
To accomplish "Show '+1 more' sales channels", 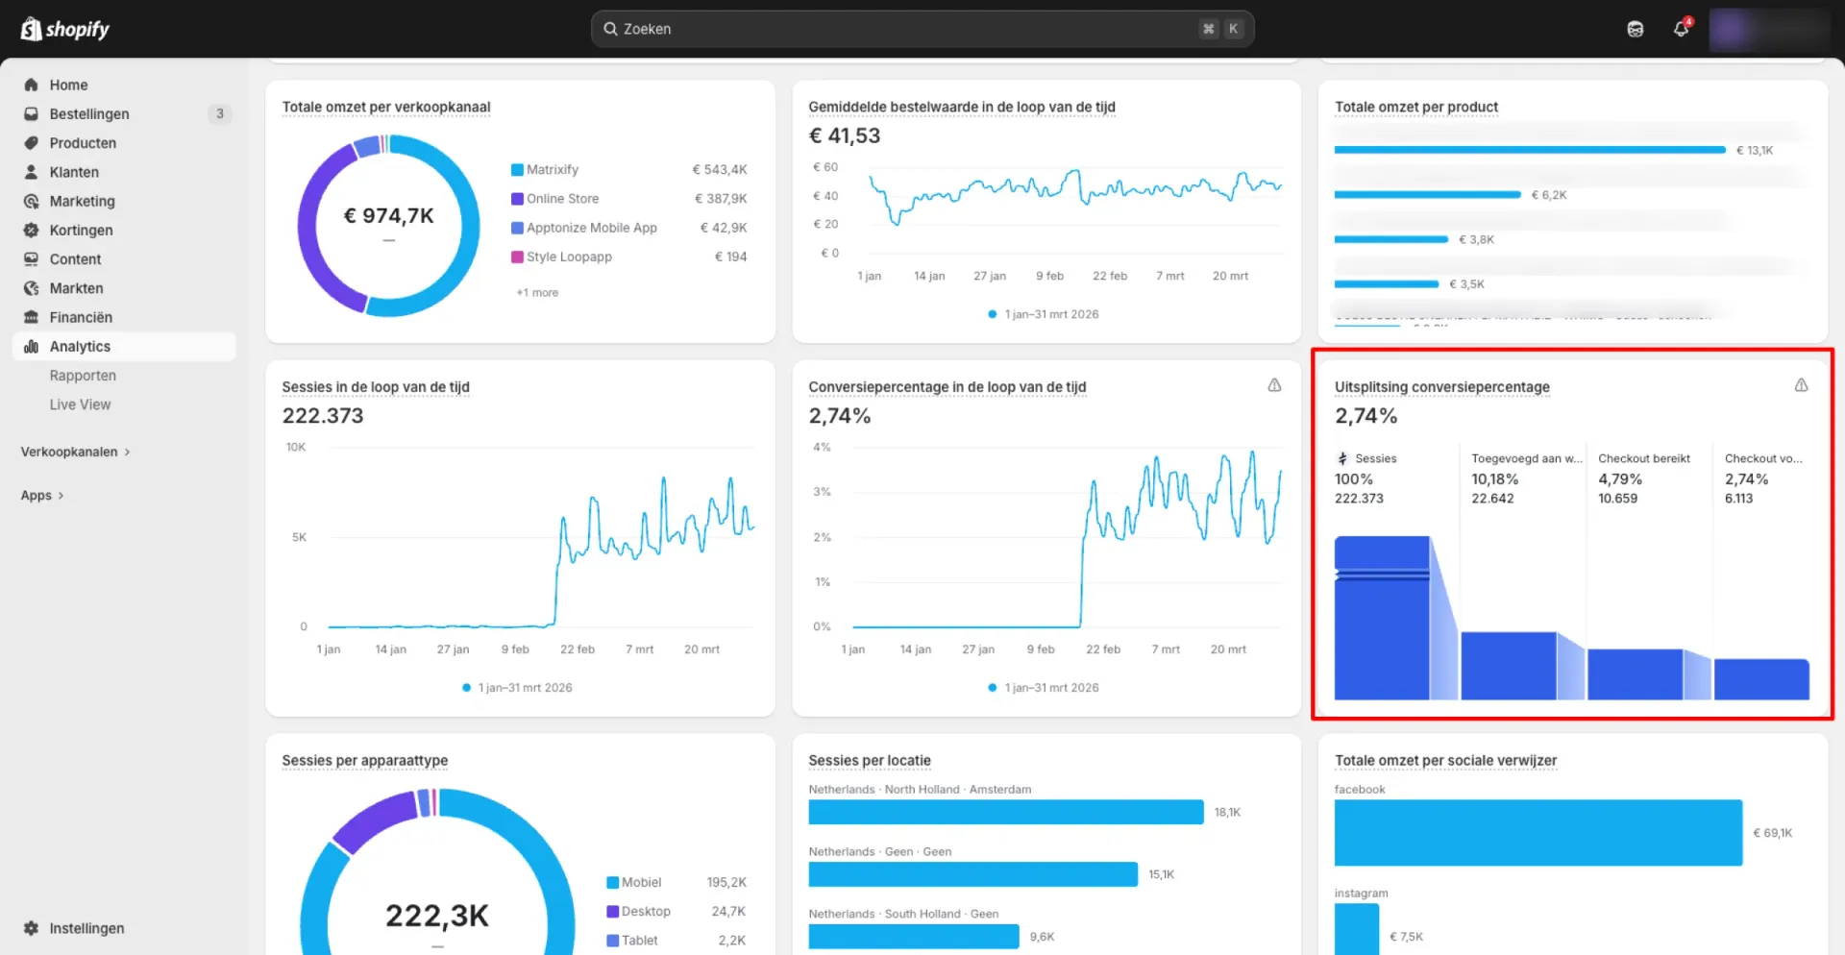I will click(537, 292).
